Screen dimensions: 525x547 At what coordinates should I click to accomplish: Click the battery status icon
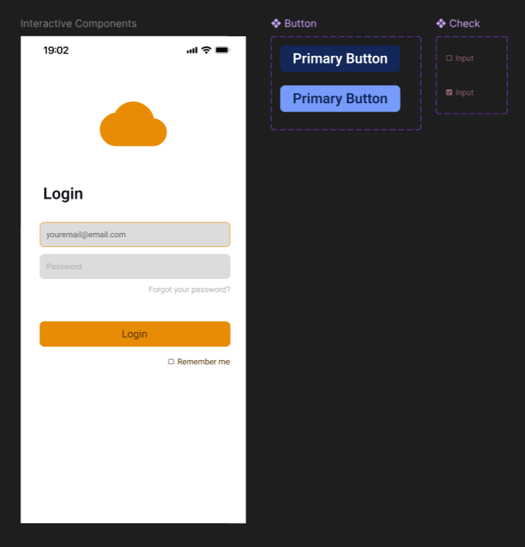(222, 50)
